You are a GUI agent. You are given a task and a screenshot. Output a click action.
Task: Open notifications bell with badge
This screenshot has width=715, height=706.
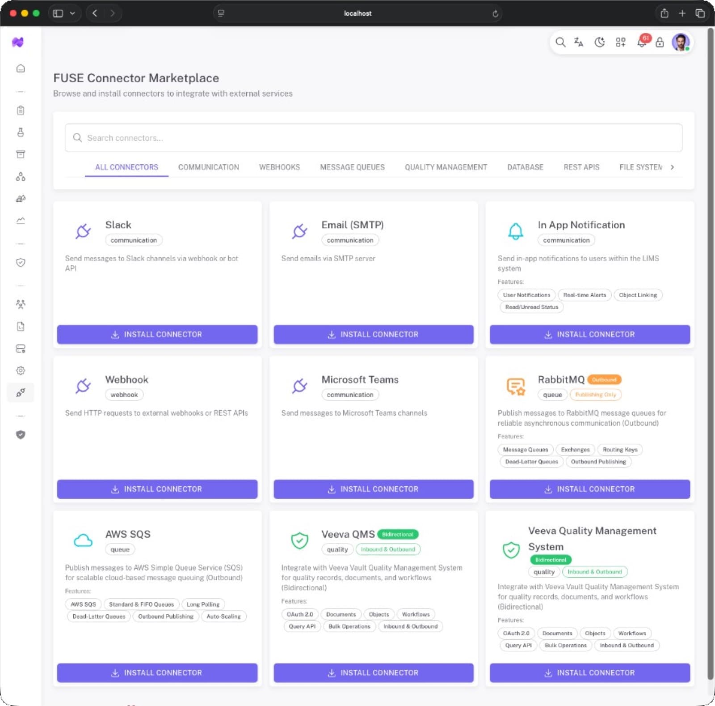642,42
